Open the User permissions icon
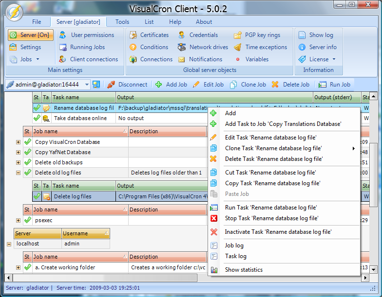Viewport: 382px width, 297px height. click(x=62, y=35)
